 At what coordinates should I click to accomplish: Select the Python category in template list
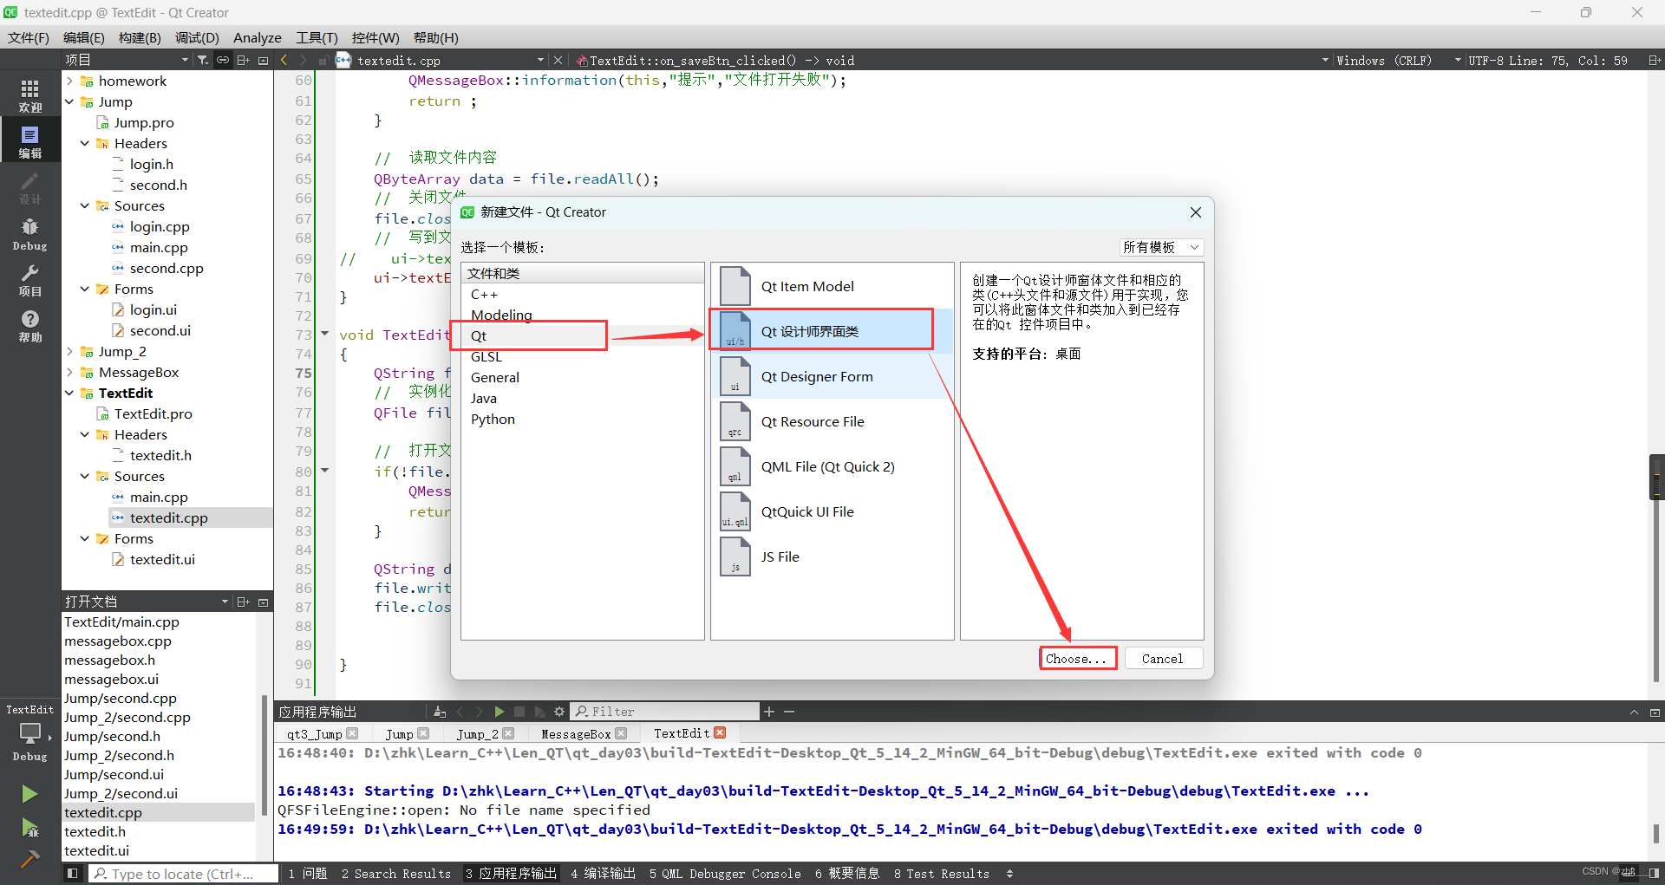click(x=582, y=420)
